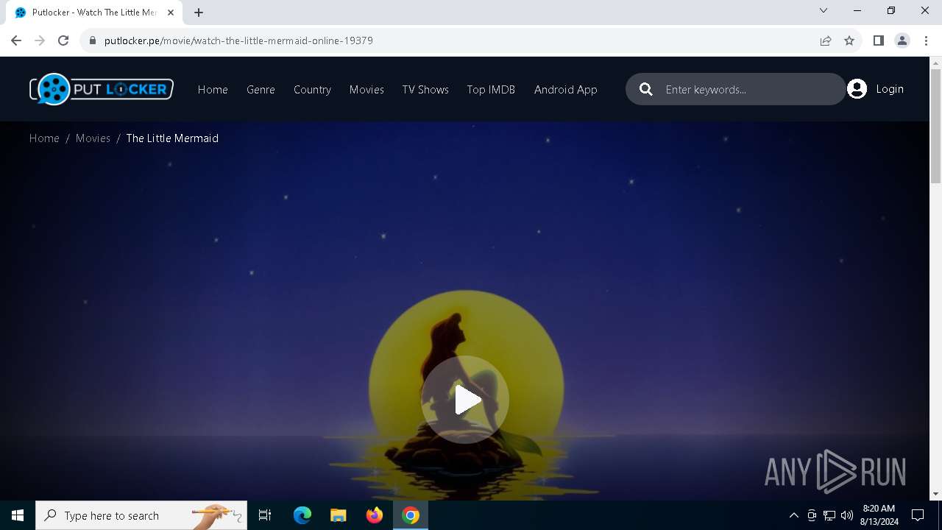Click the page vertical scrollbar

pyautogui.click(x=935, y=125)
